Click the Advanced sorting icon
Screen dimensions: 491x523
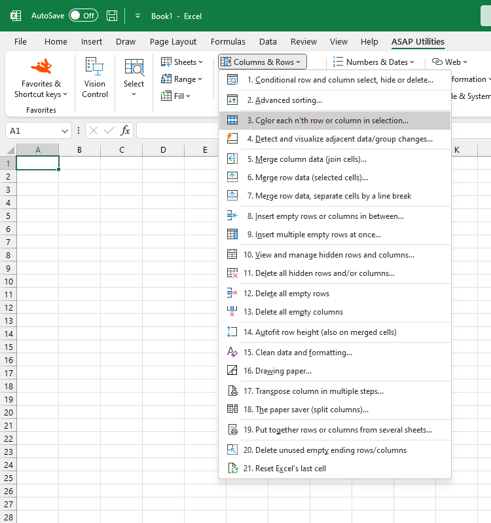tap(232, 100)
